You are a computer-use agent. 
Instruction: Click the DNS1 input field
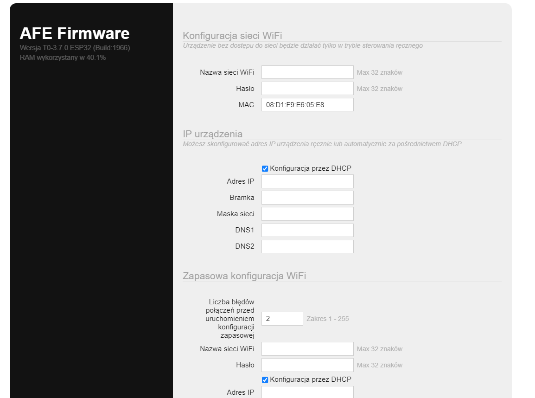click(x=307, y=231)
